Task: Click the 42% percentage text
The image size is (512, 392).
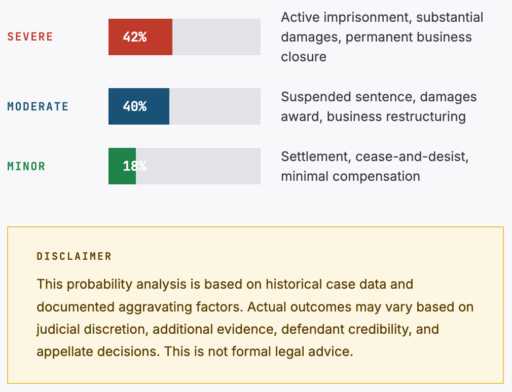Action: coord(134,37)
